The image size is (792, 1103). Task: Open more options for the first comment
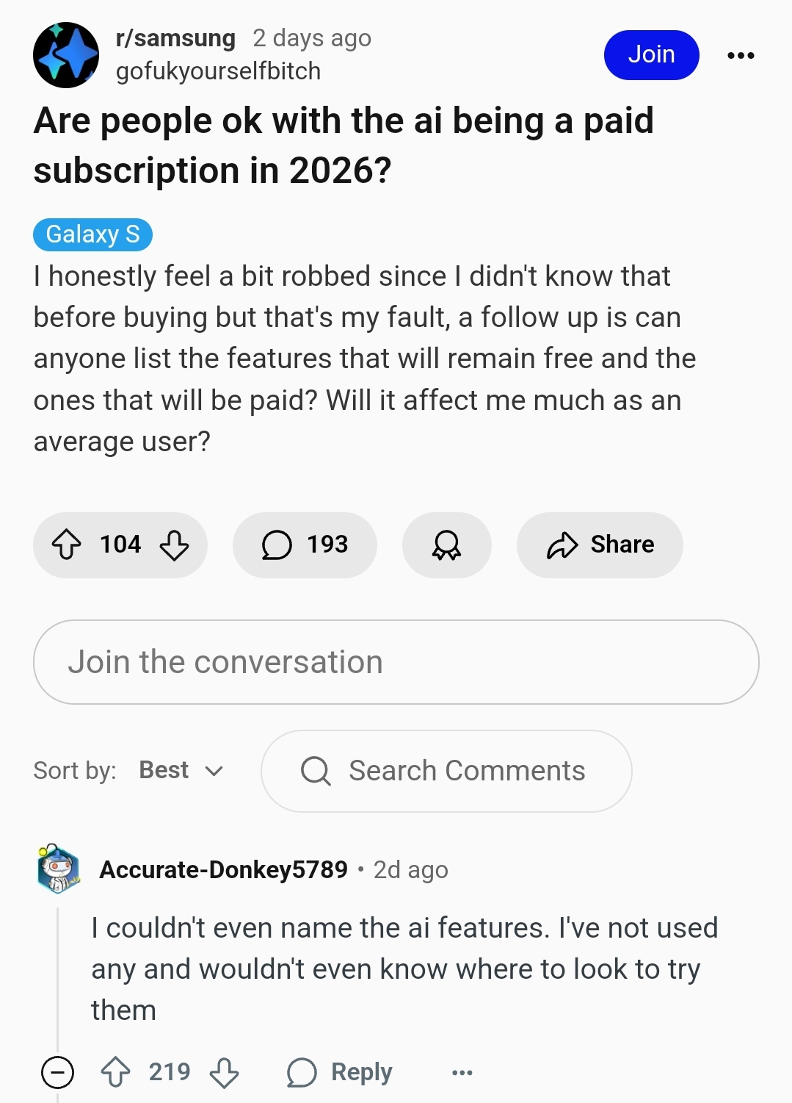pyautogui.click(x=462, y=1073)
